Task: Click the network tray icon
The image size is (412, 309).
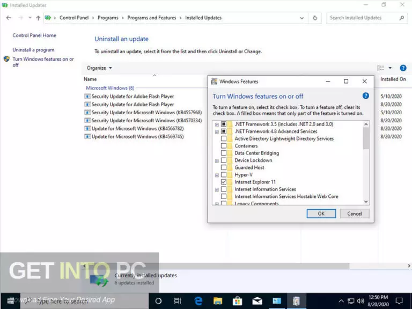Action: pyautogui.click(x=351, y=301)
